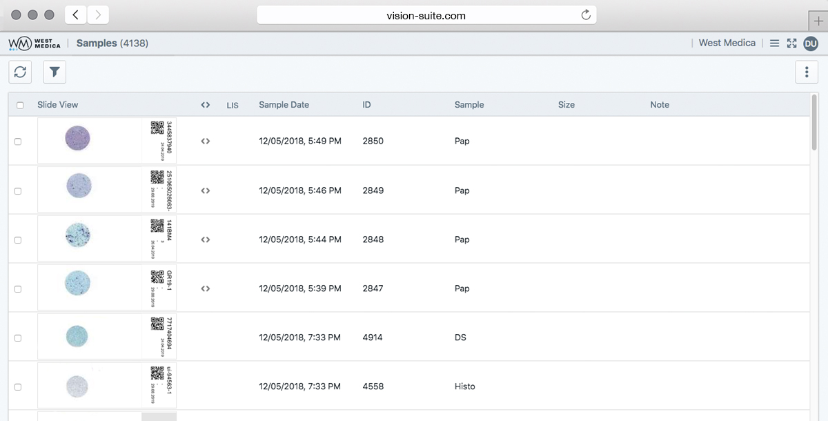Check the box for sample 2848
828x421 pixels.
(x=18, y=240)
